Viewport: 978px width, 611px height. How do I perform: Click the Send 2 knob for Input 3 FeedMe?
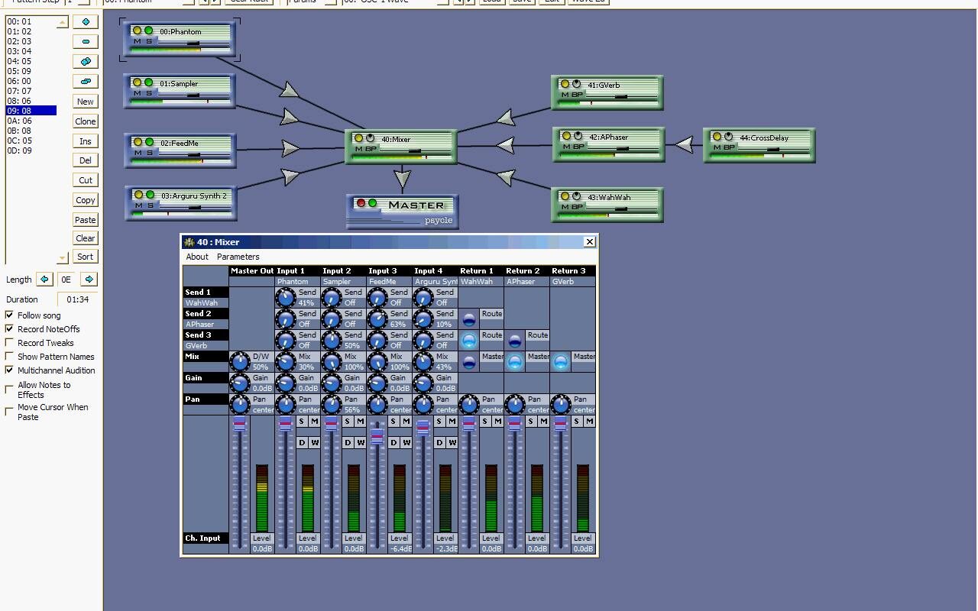(377, 319)
